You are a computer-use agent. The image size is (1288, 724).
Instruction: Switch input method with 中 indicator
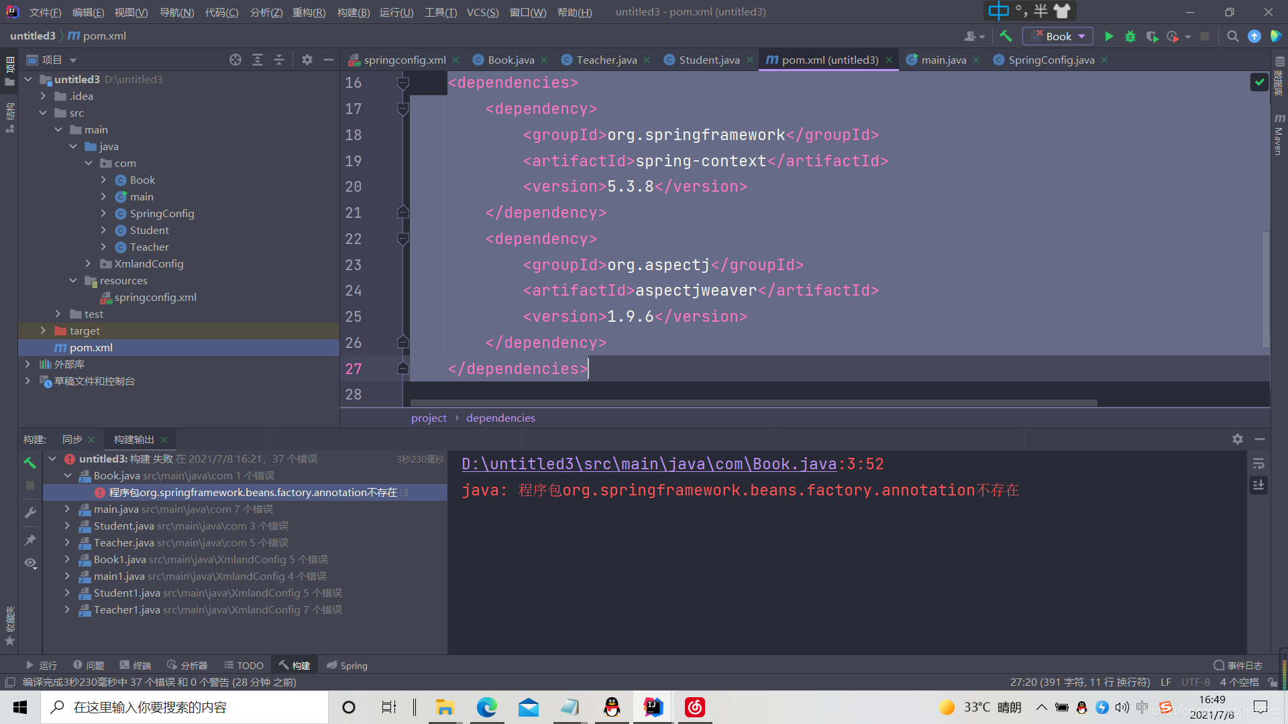coord(998,11)
